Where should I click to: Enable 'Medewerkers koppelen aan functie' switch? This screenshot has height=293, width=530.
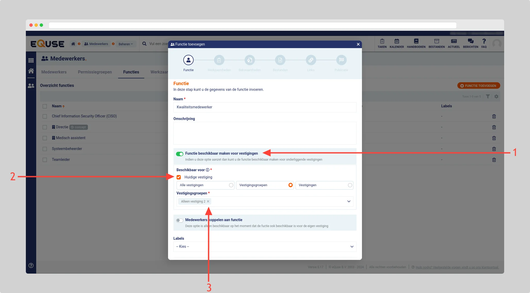pos(180,220)
